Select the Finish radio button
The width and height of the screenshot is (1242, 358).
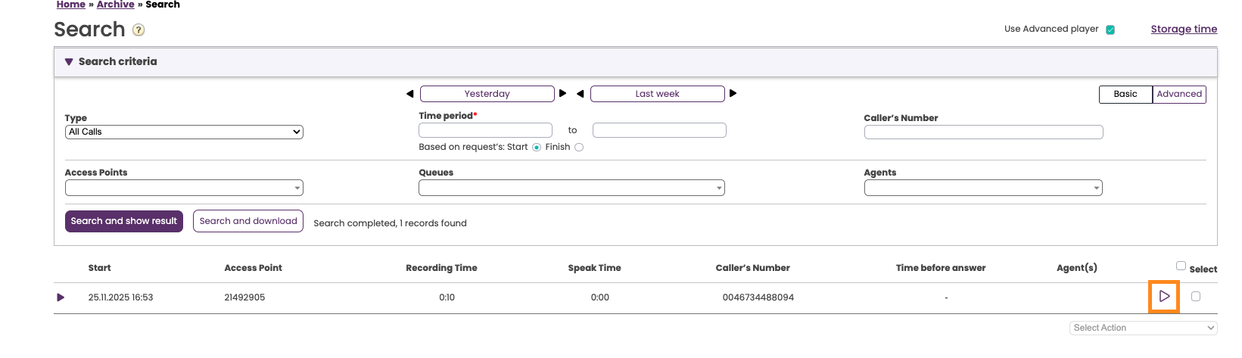click(579, 148)
